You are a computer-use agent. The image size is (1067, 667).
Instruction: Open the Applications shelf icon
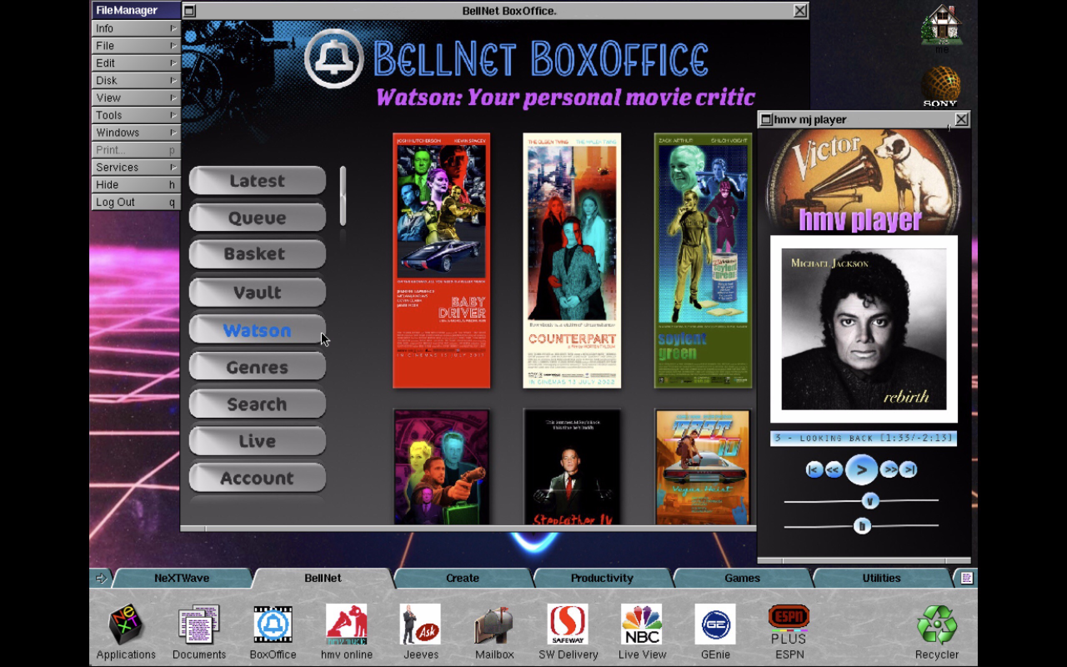(125, 624)
